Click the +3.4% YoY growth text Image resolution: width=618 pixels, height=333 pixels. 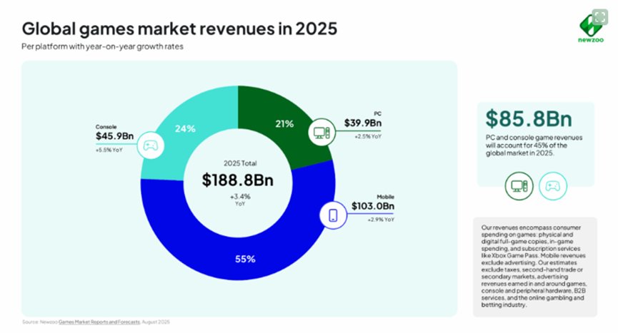tap(239, 198)
